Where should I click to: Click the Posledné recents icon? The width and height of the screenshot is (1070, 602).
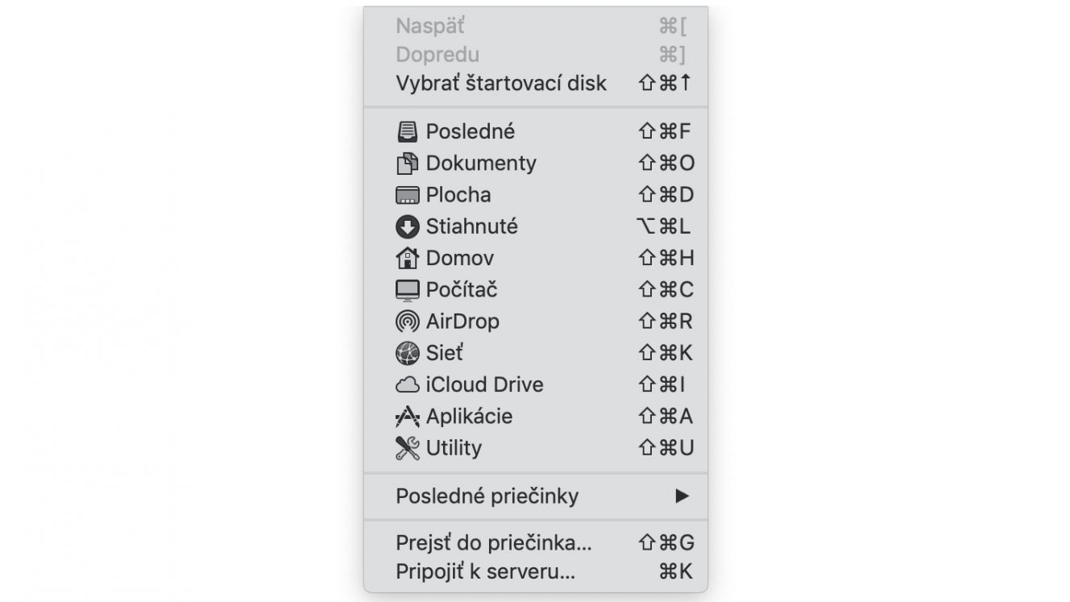(x=408, y=131)
